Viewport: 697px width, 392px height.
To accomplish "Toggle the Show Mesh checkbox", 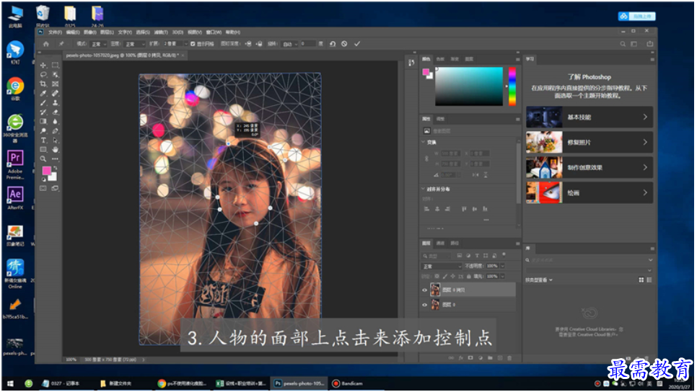I will 193,44.
